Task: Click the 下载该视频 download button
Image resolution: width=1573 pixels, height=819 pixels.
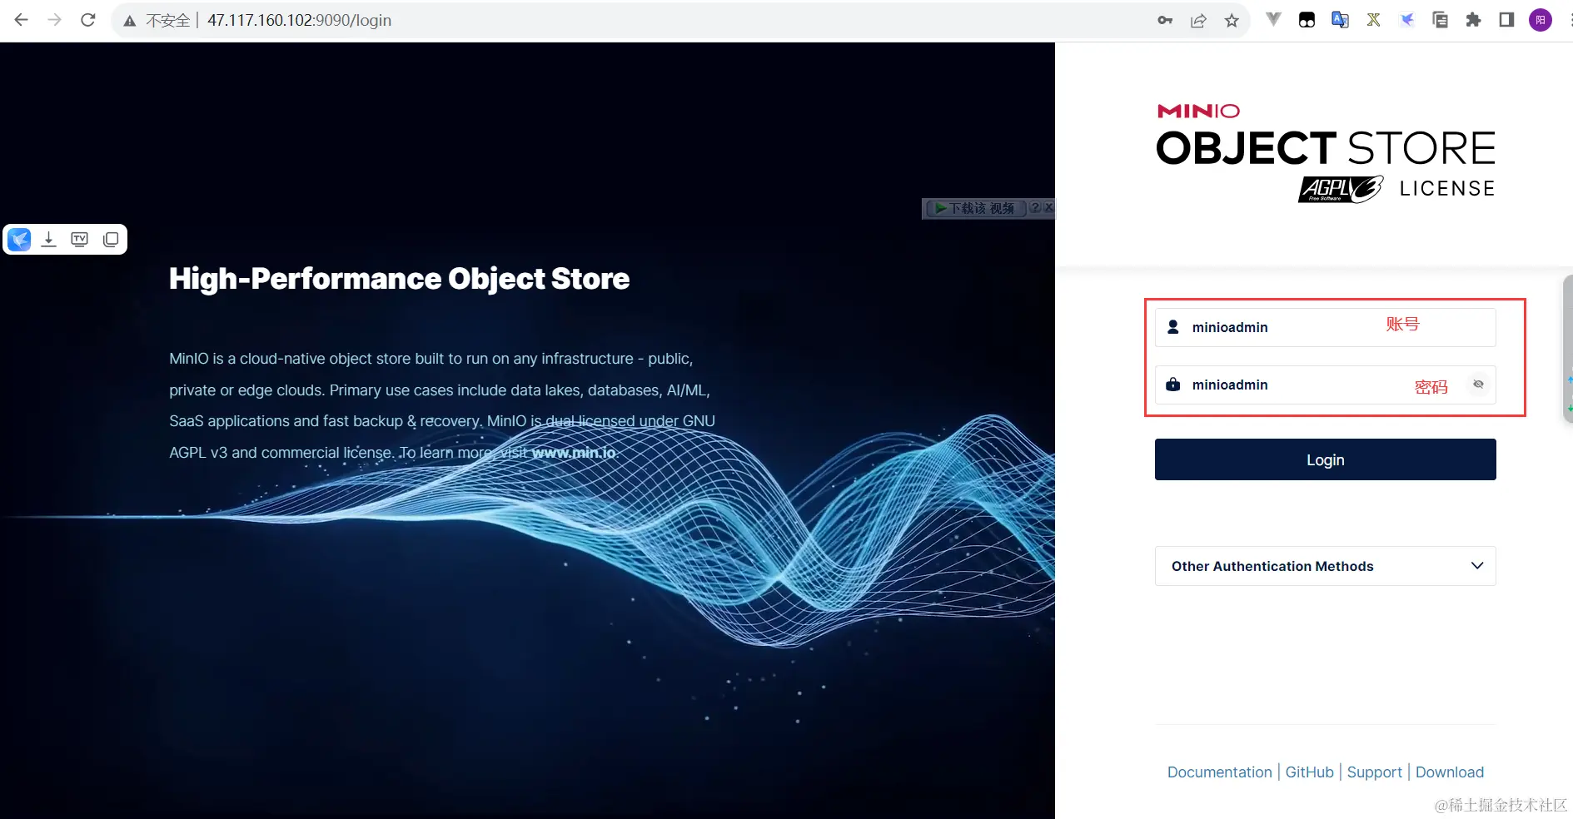Action: (x=976, y=208)
